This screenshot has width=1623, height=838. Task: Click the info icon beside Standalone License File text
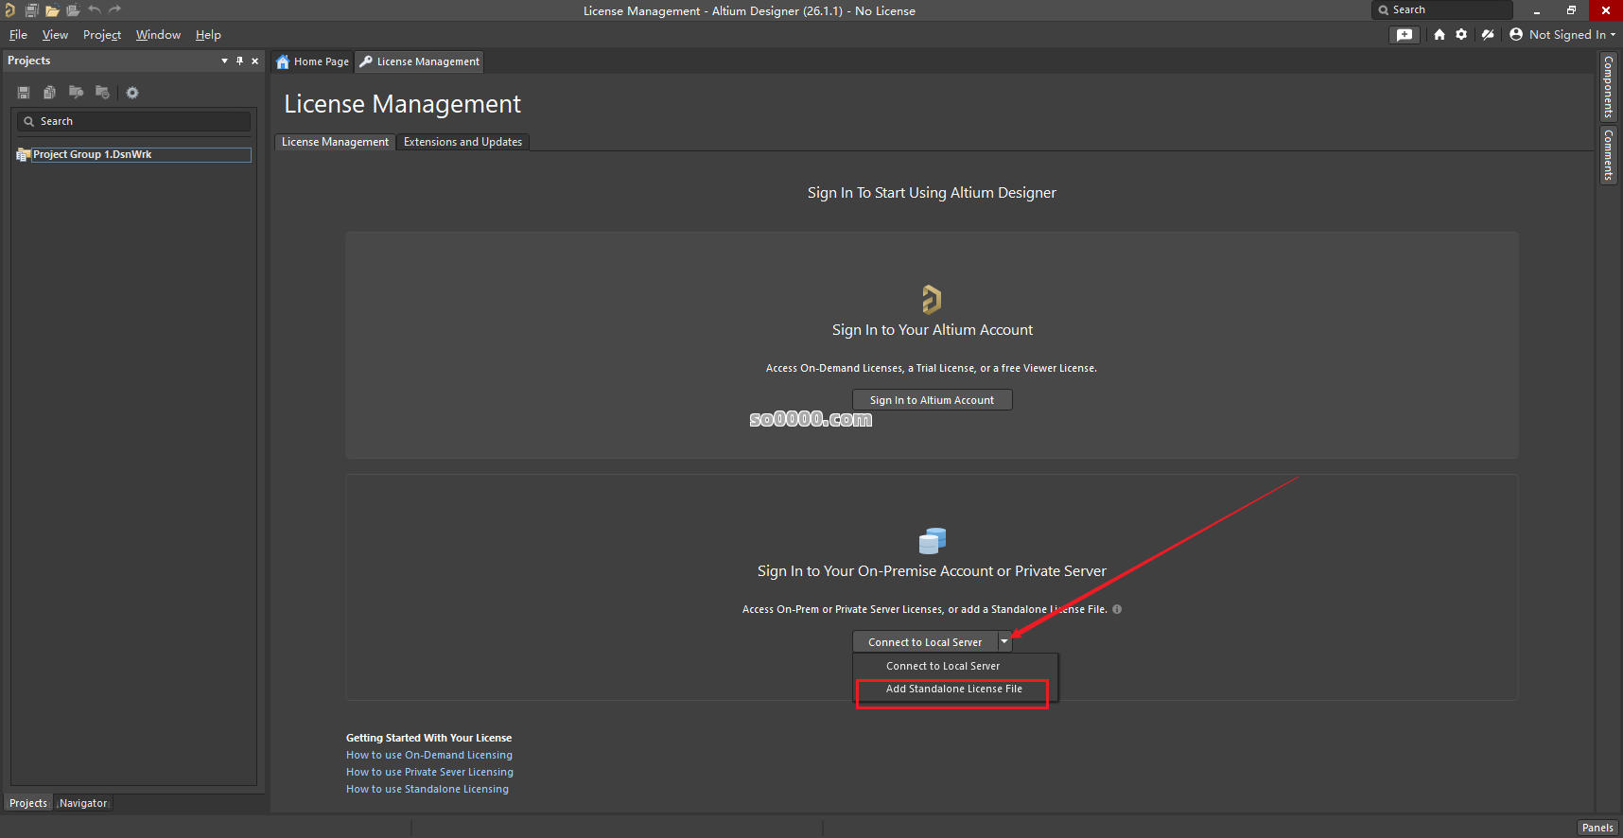pyautogui.click(x=1117, y=609)
